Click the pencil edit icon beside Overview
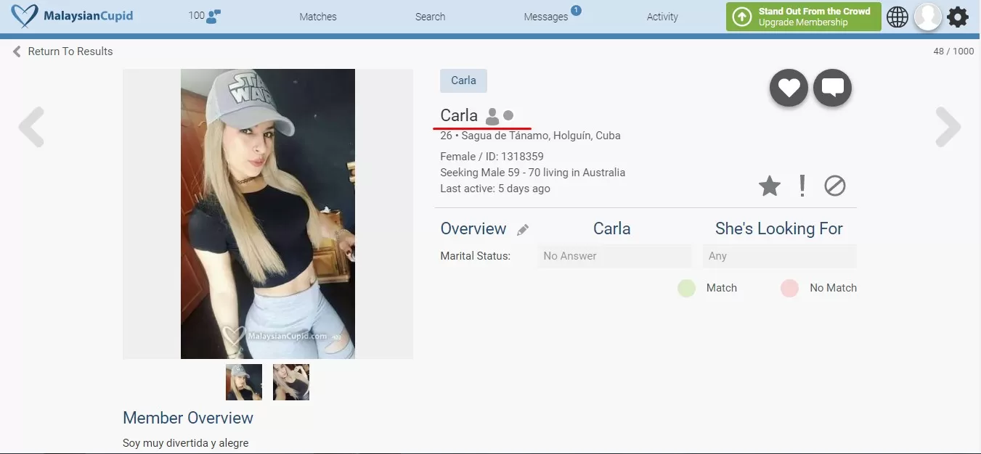Viewport: 981px width, 454px height. (523, 230)
